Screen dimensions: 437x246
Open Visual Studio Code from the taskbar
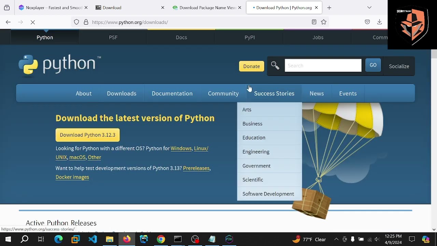(x=93, y=239)
